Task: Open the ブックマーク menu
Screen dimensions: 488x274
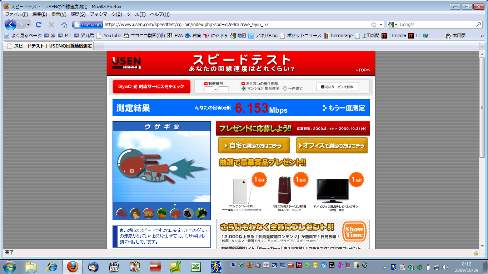Action: (106, 14)
